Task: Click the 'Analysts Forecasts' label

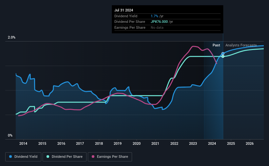Action: [241, 45]
